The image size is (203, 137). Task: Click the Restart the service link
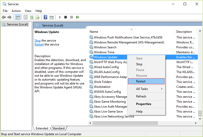[39, 44]
